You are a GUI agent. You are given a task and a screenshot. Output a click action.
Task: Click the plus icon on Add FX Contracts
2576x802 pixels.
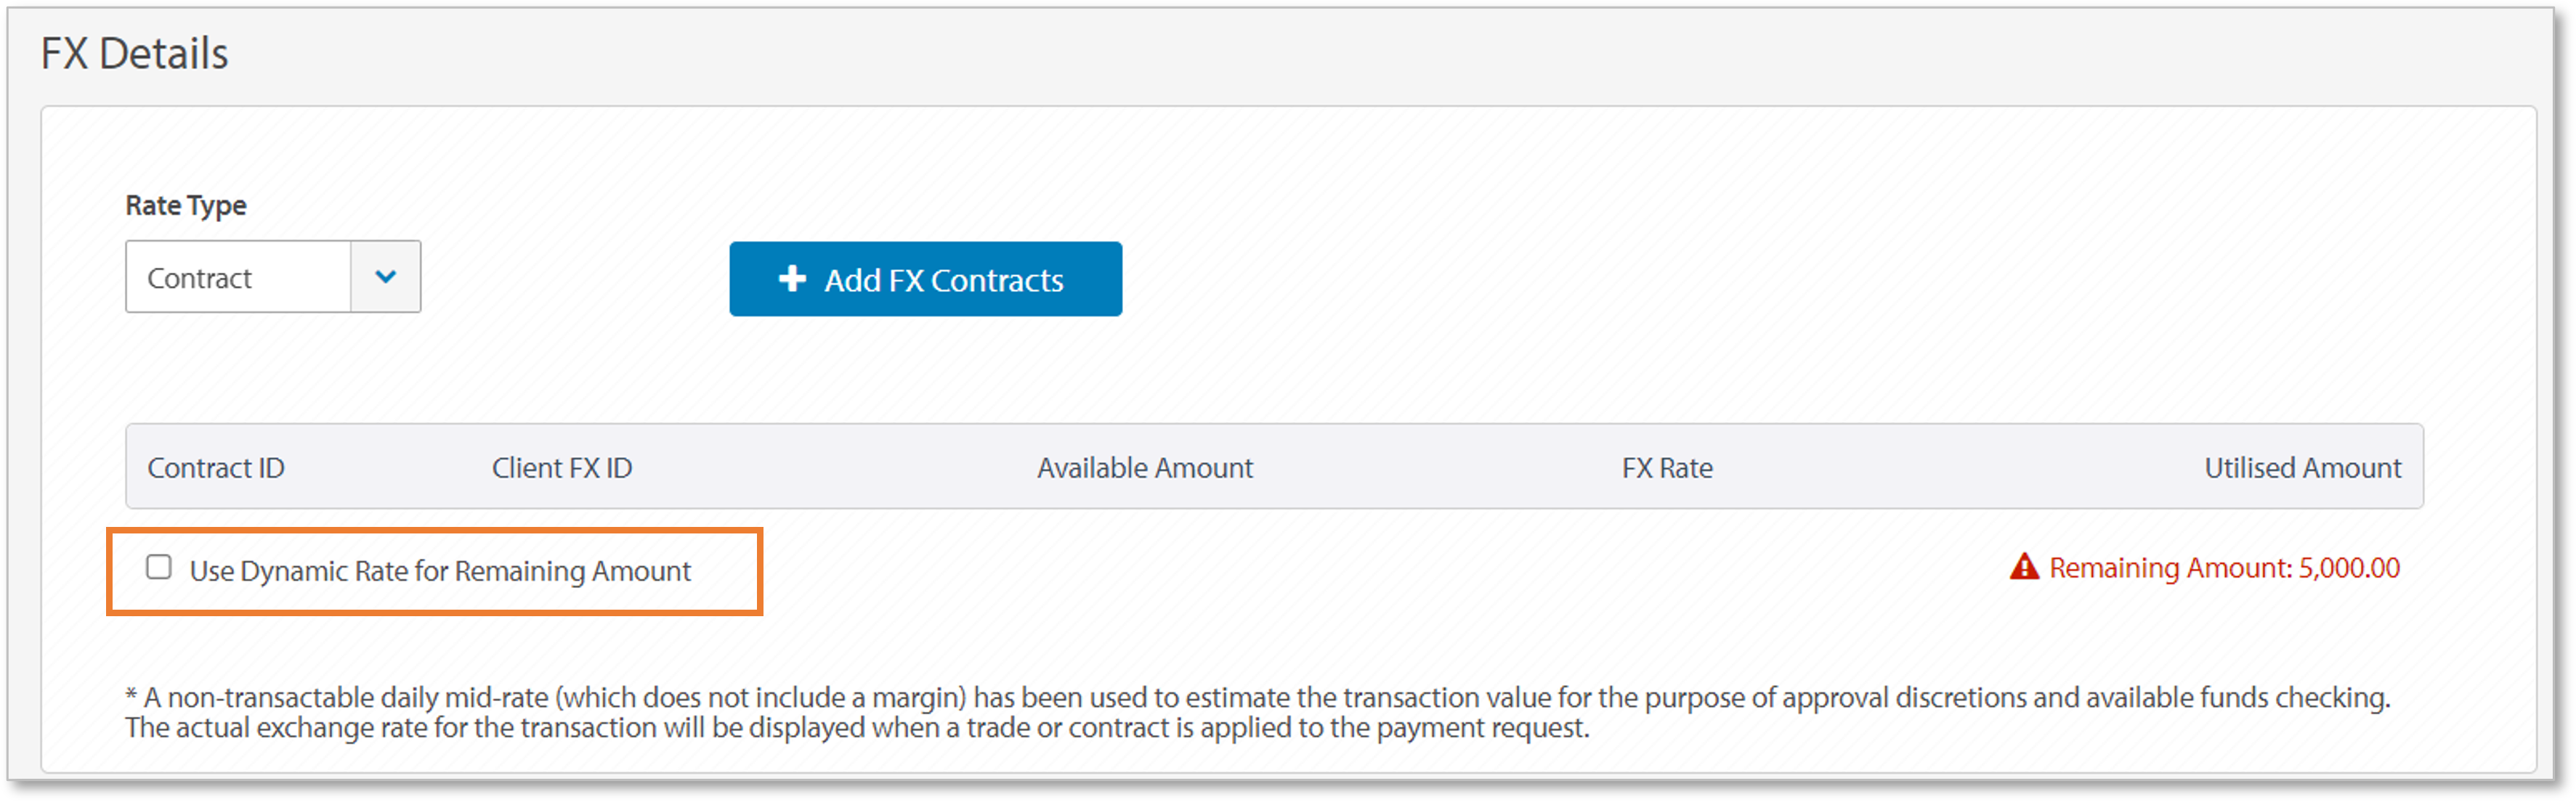pos(793,279)
